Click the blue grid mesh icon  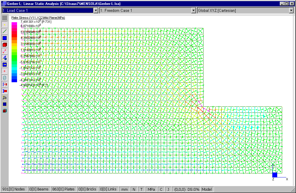[x=5, y=104]
